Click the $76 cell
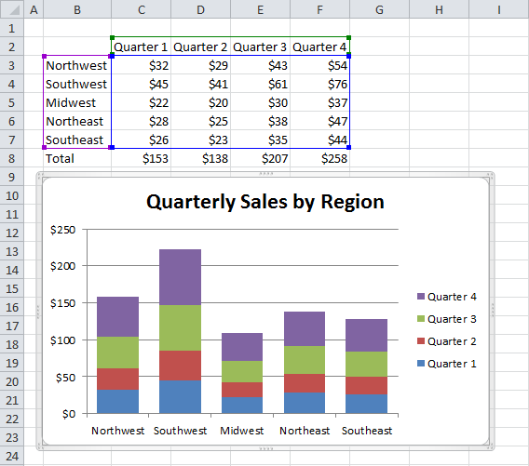 click(x=319, y=84)
